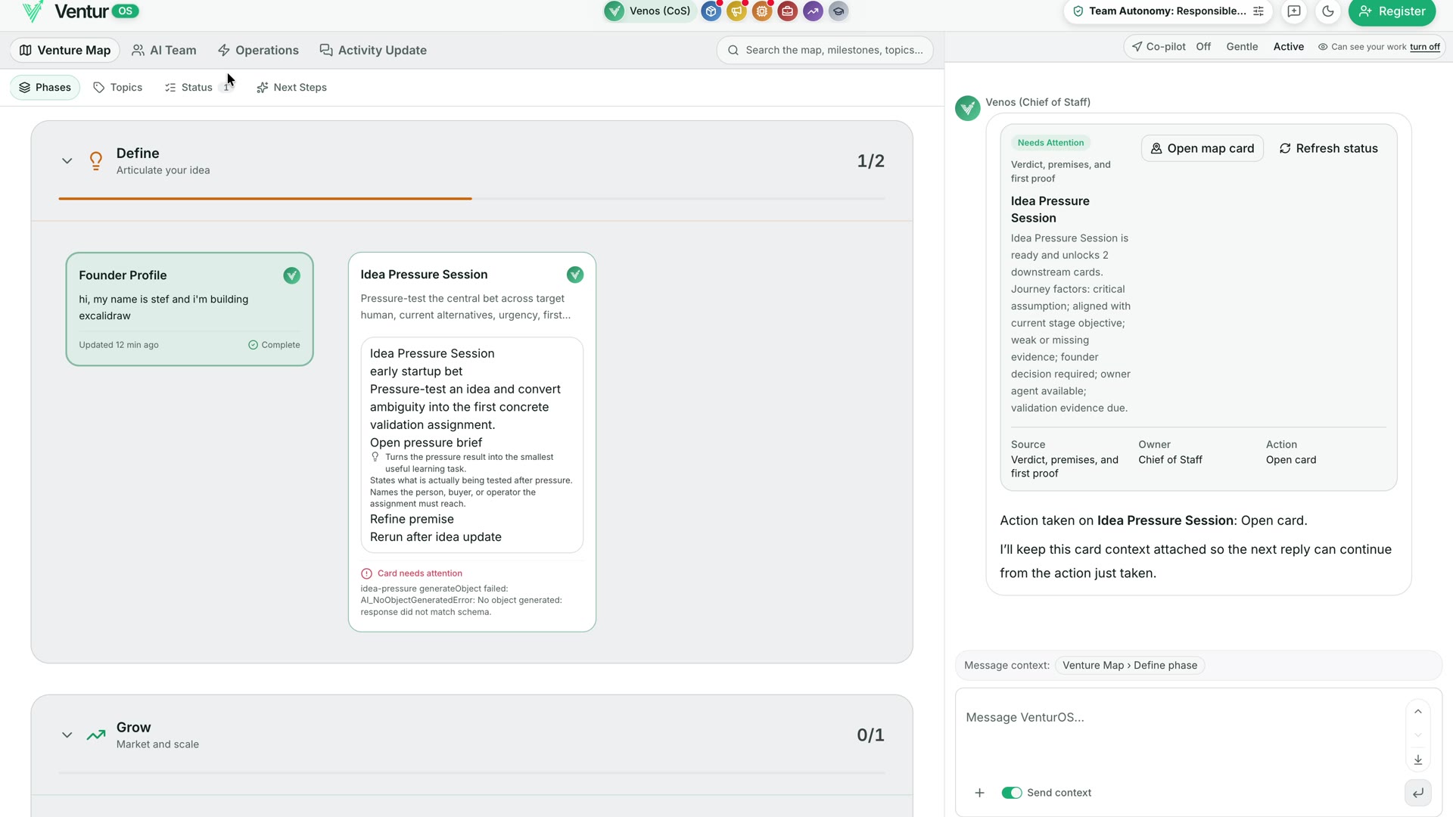Click the Grow phase 0/1 counter

click(870, 735)
